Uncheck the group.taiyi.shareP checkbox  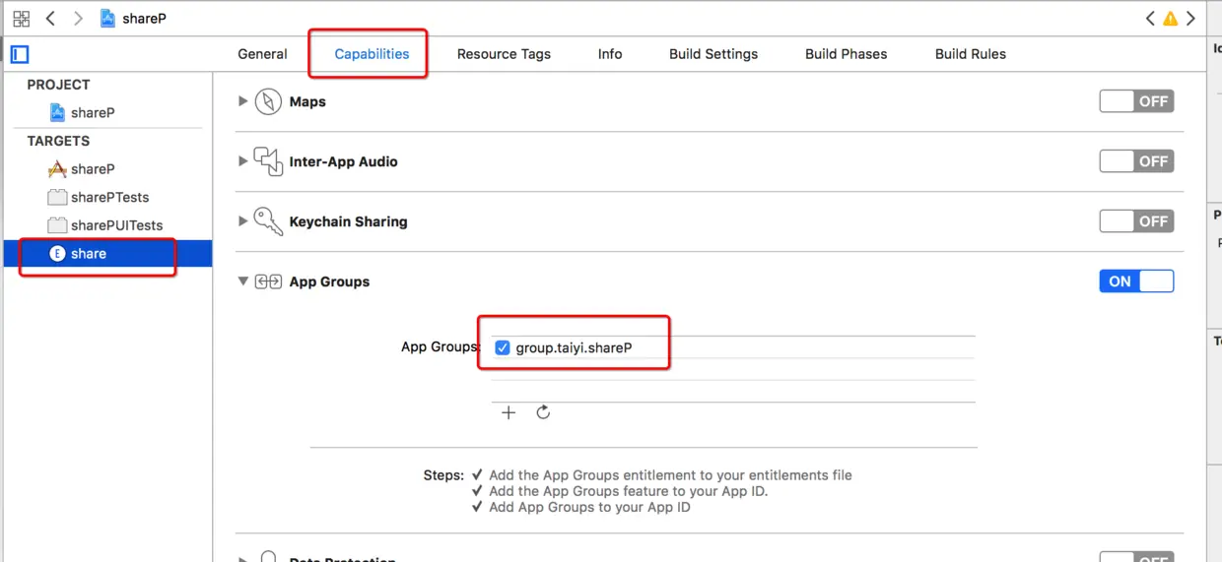[x=503, y=347]
